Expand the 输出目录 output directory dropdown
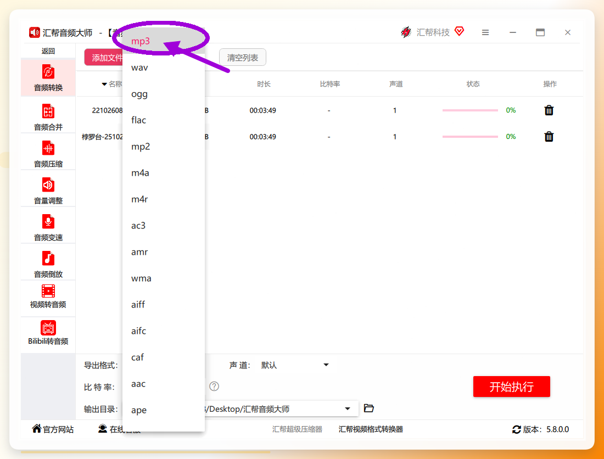604x459 pixels. tap(347, 408)
